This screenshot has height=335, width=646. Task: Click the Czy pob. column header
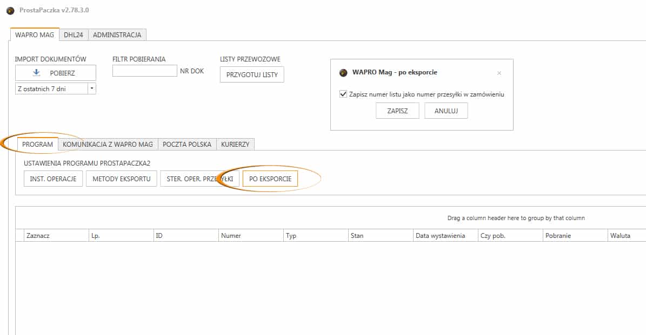(510, 236)
